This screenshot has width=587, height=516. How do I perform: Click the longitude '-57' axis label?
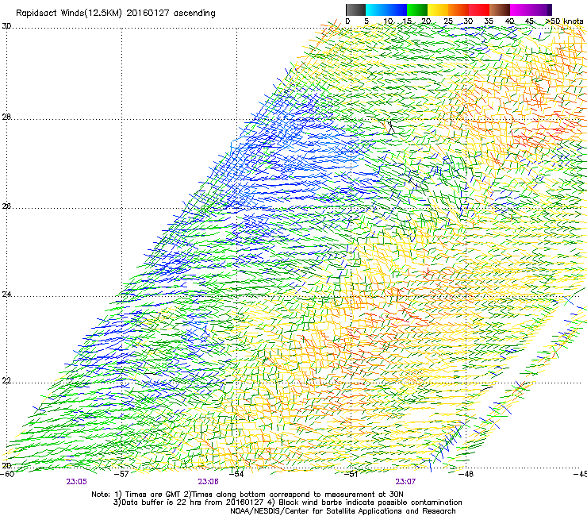coord(121,474)
